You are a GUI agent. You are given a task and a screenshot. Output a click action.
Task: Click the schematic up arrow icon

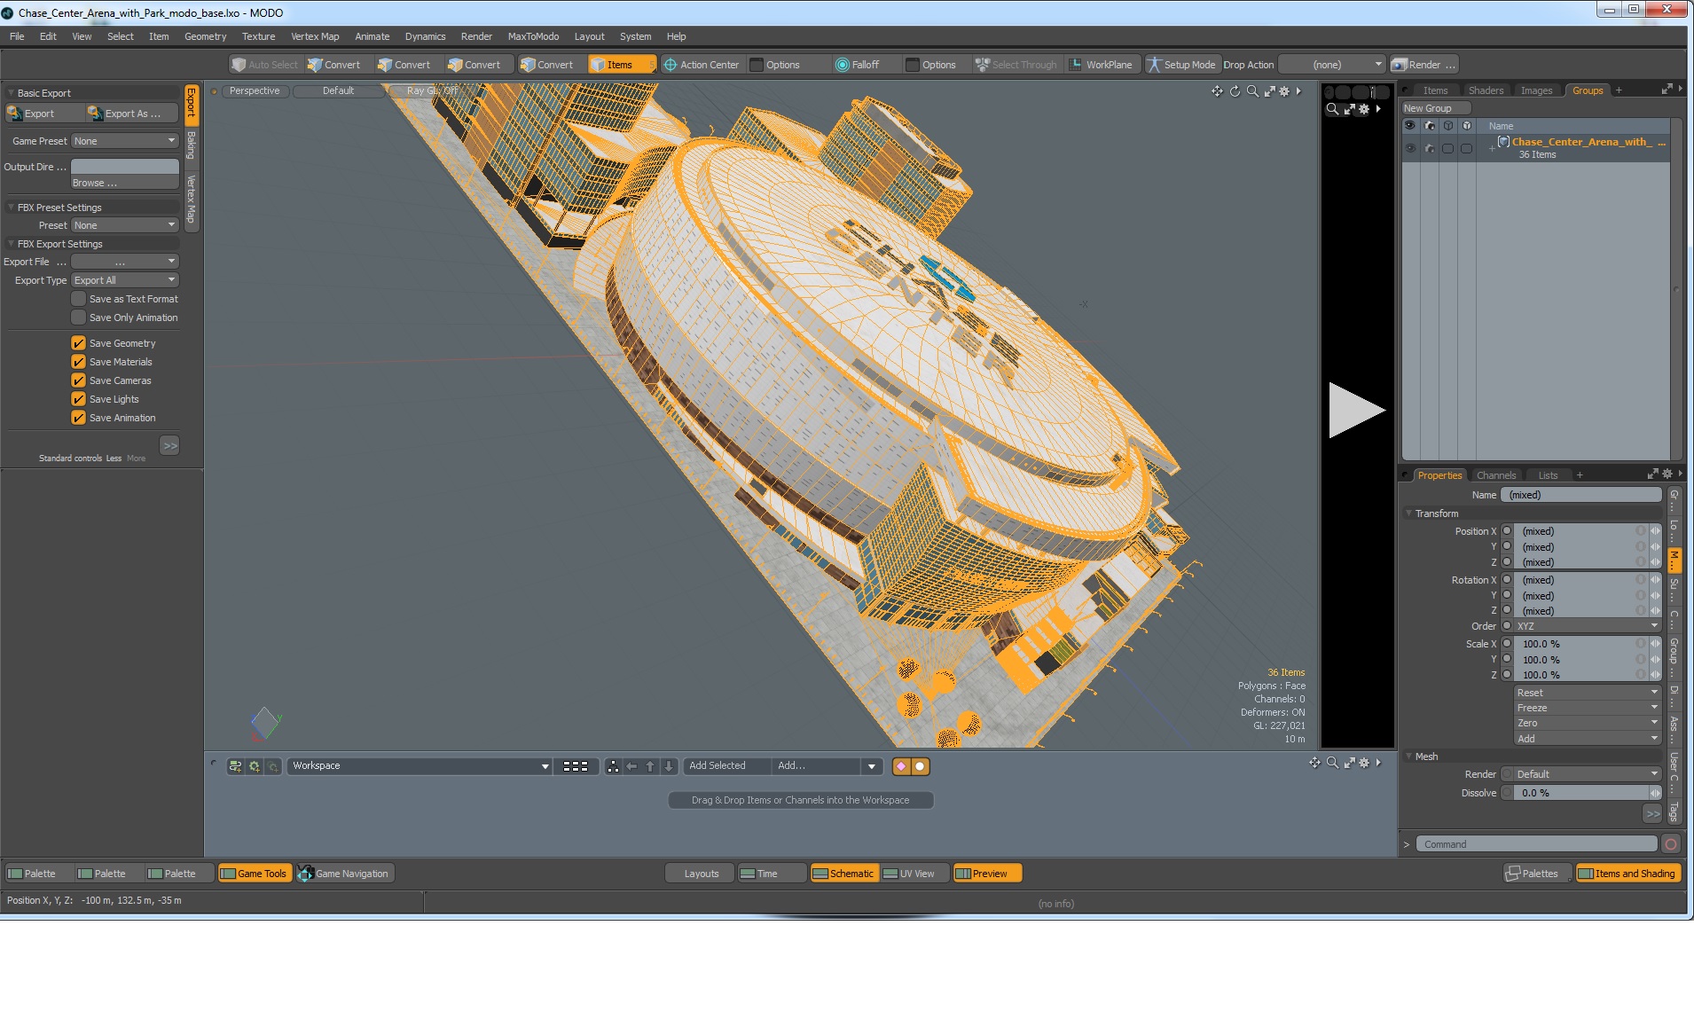(x=650, y=766)
